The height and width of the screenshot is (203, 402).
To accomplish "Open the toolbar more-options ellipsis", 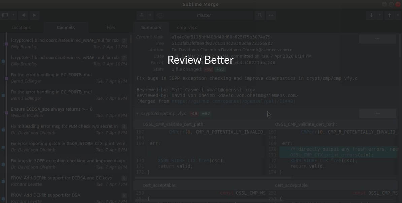I will point(271,15).
